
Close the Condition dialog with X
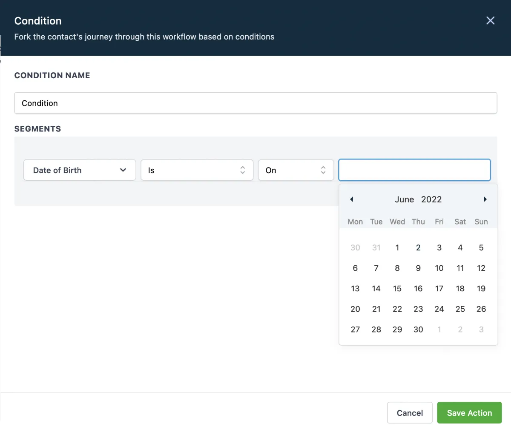coord(490,21)
